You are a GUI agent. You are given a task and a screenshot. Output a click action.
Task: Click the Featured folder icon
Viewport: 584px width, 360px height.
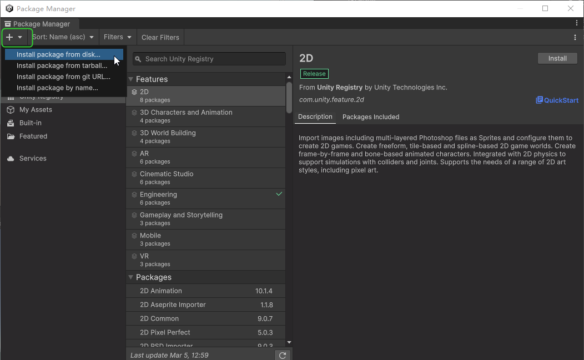(11, 136)
